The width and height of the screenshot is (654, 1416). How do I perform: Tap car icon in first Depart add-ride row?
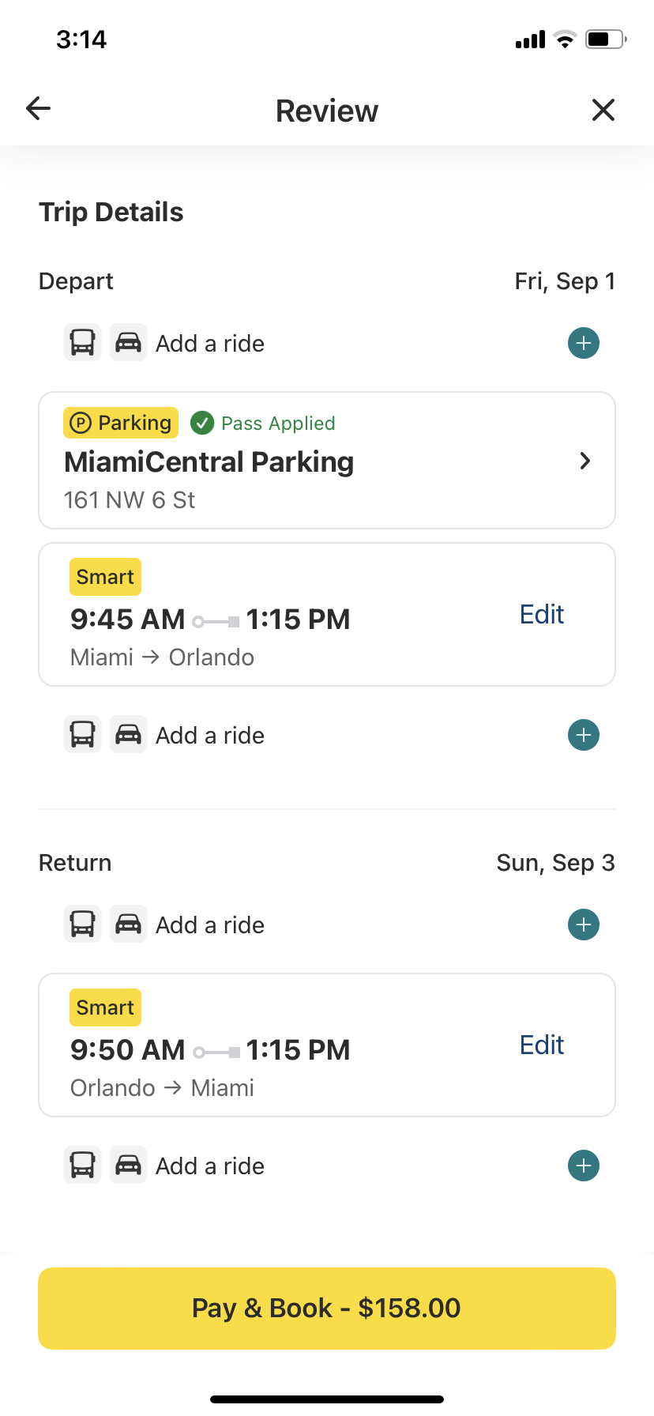click(x=128, y=343)
